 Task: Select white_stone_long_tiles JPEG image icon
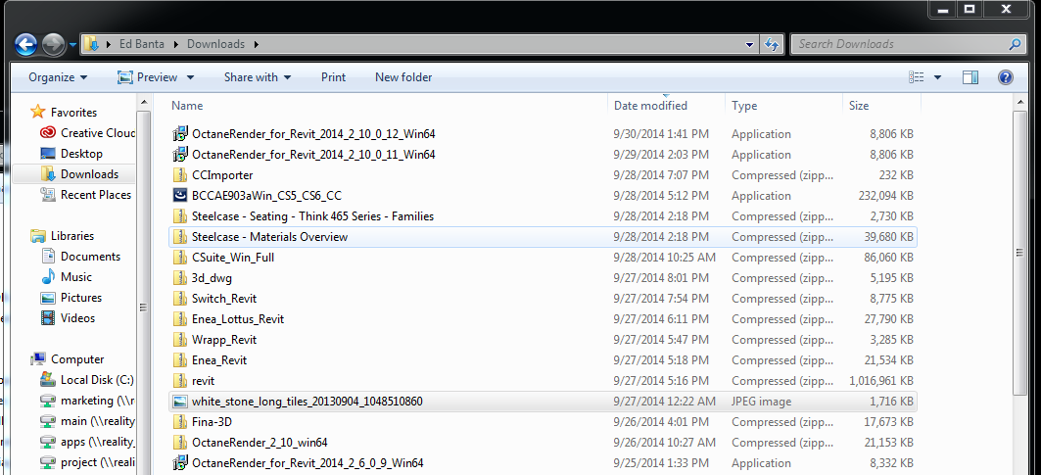[180, 402]
